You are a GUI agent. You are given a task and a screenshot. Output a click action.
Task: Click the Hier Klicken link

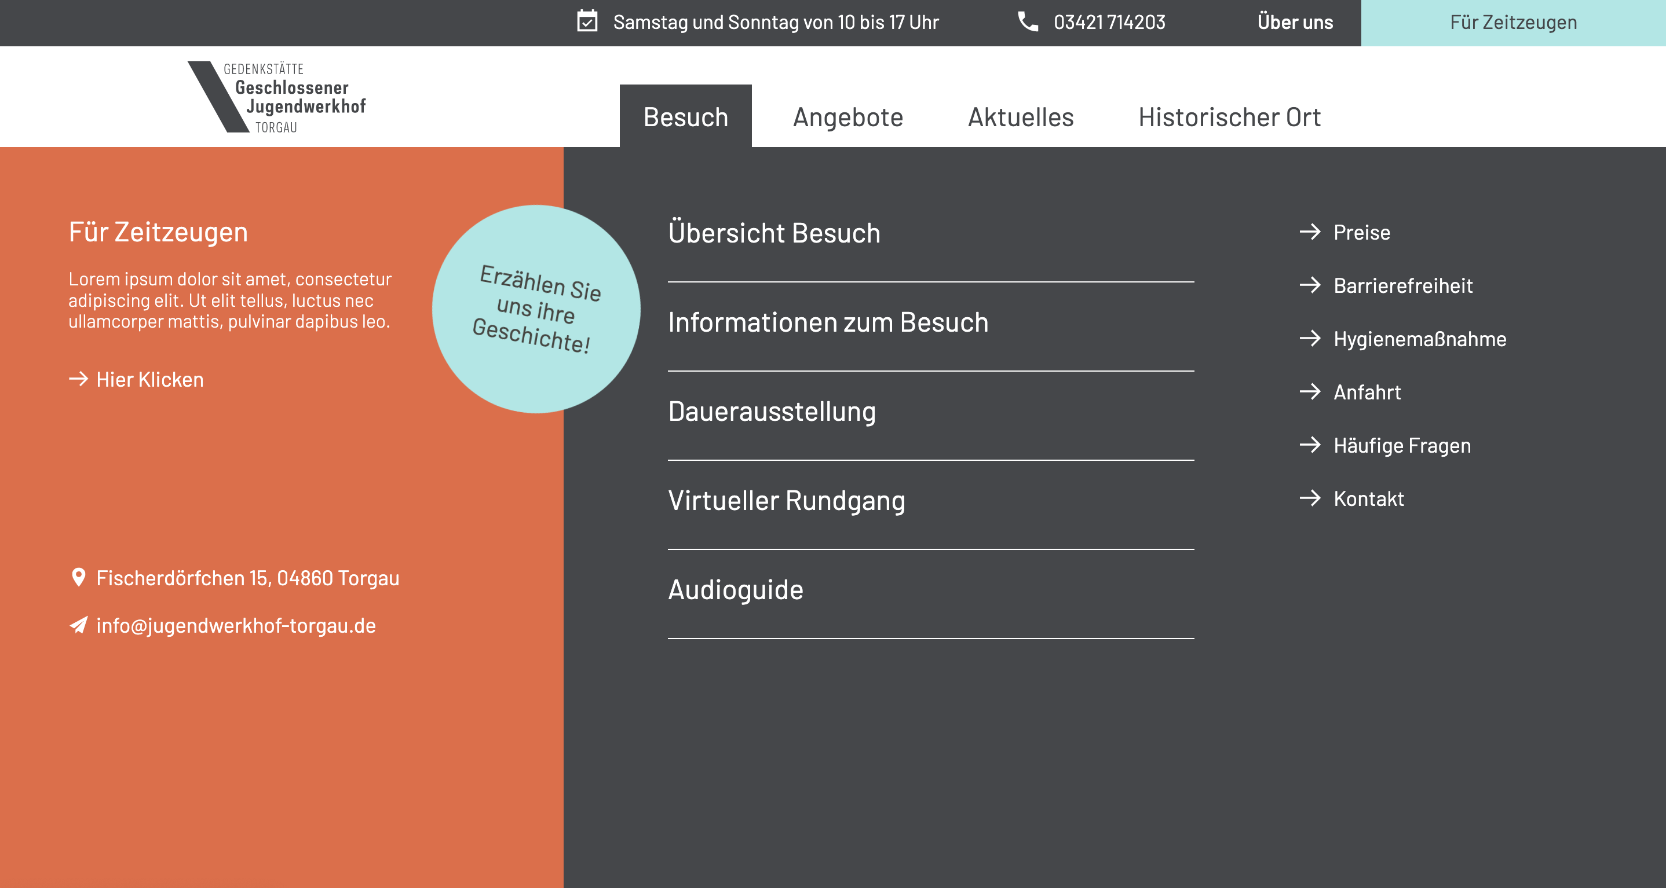150,379
